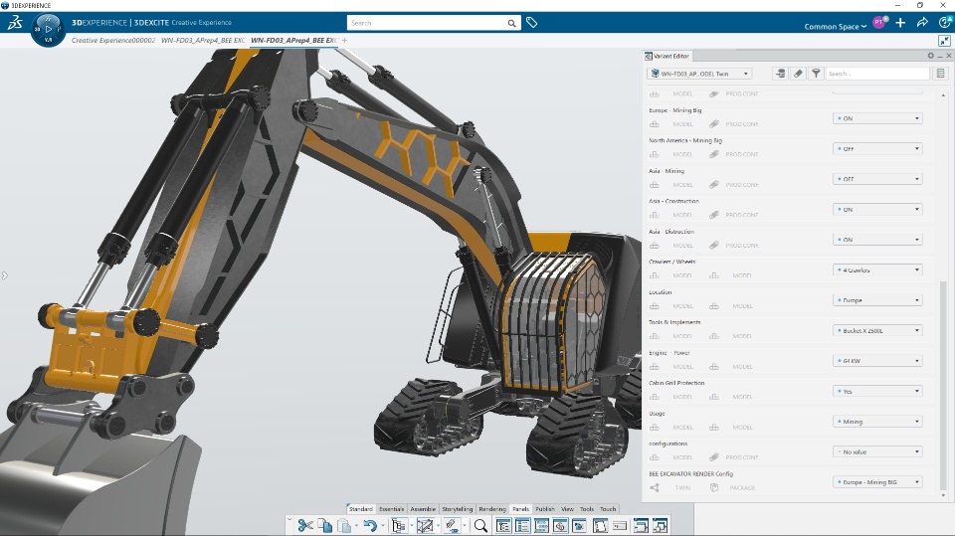955x536 pixels.
Task: Switch to the Rendering toolbar tab
Action: [492, 509]
